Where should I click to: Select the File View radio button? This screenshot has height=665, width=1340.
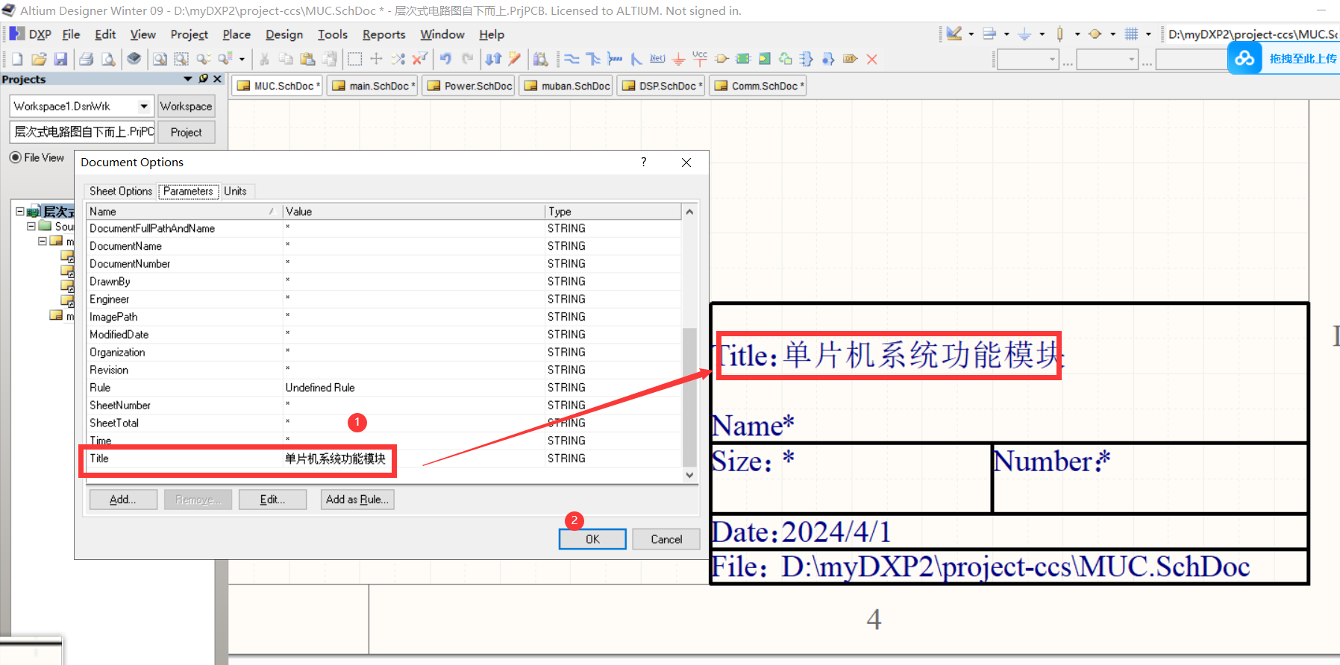15,157
